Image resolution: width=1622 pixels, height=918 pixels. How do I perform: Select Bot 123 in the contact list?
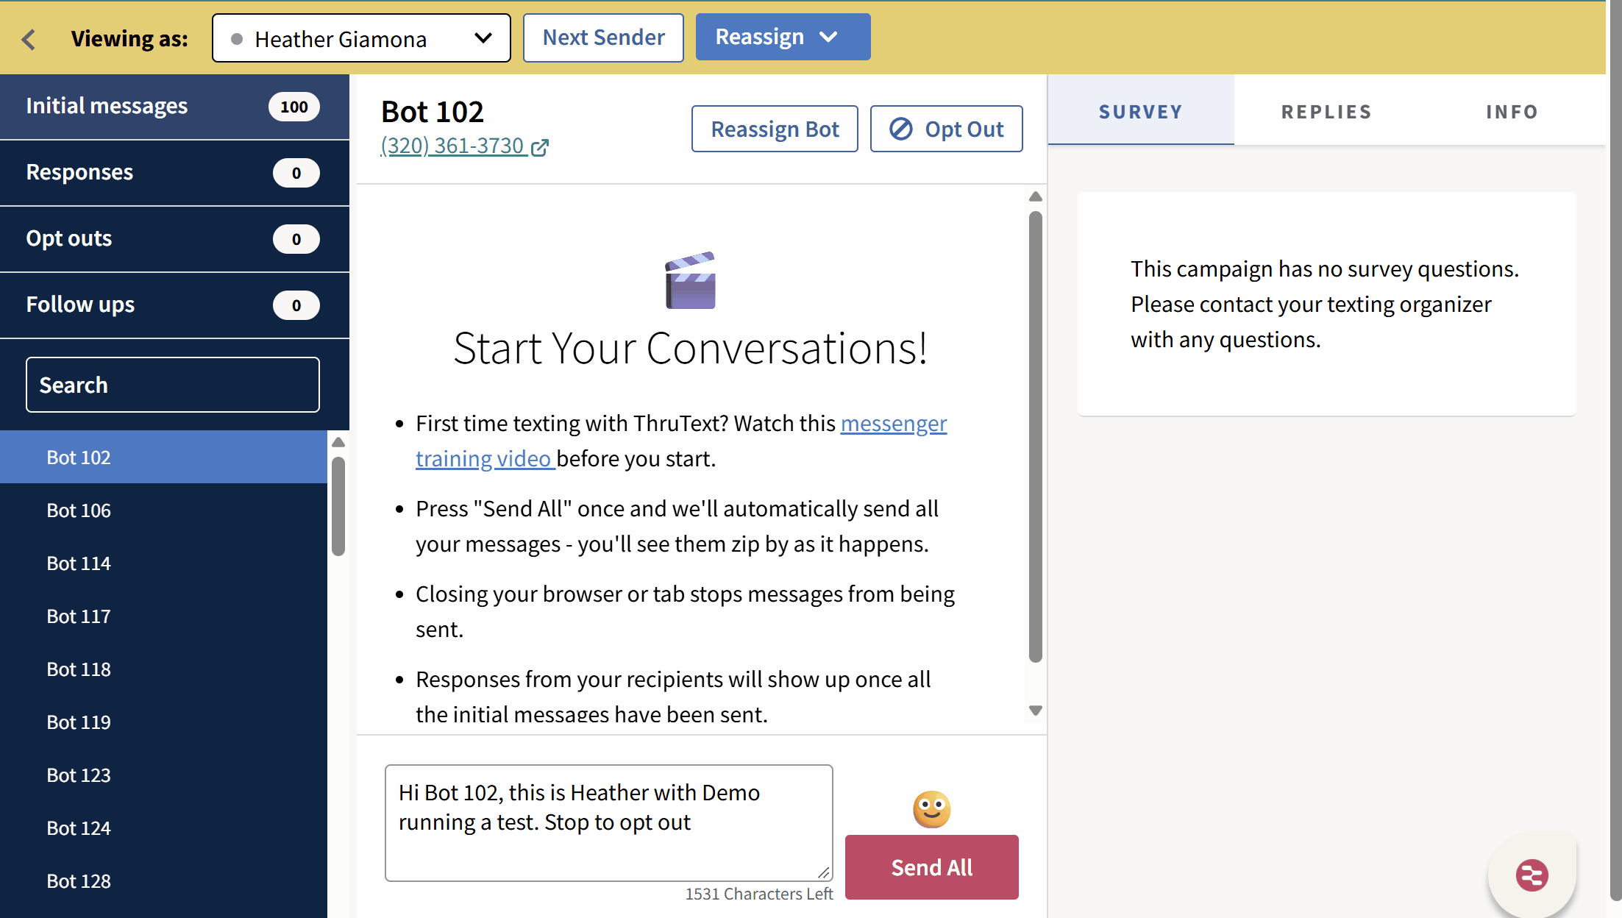(x=163, y=775)
